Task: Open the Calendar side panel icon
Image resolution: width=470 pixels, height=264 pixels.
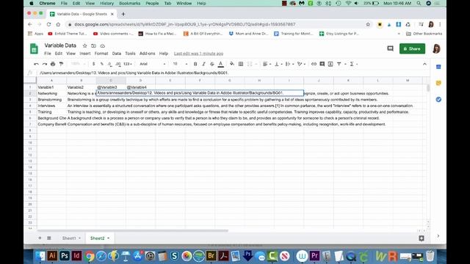Action: coord(438,67)
